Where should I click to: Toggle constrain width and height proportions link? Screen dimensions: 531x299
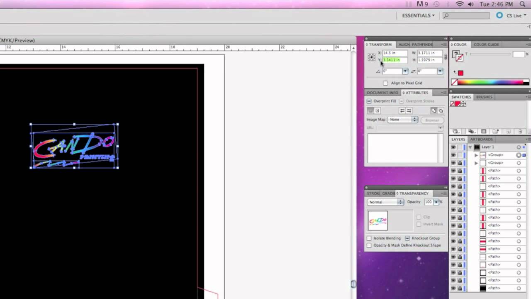[446, 56]
